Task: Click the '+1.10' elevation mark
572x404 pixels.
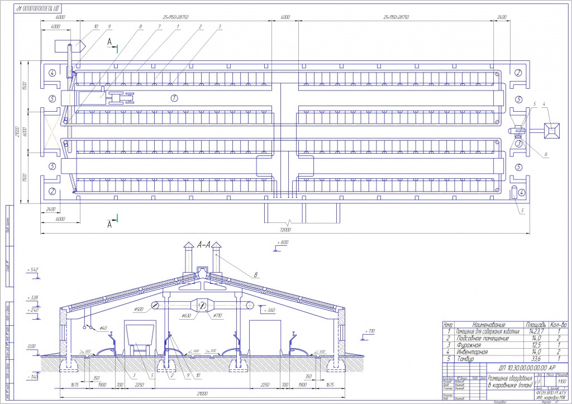Action: [369, 331]
